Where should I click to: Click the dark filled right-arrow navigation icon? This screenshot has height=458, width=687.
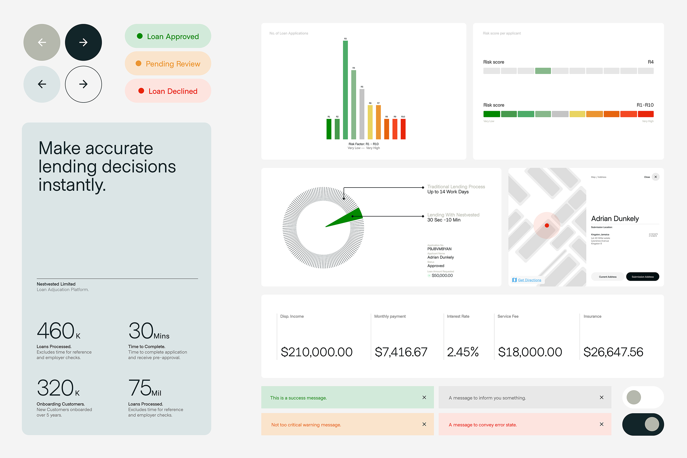pyautogui.click(x=83, y=42)
